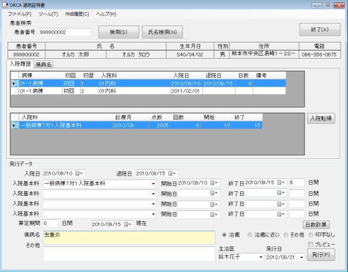Focus the 患者番号 input field
348x272 pixels.
point(65,32)
